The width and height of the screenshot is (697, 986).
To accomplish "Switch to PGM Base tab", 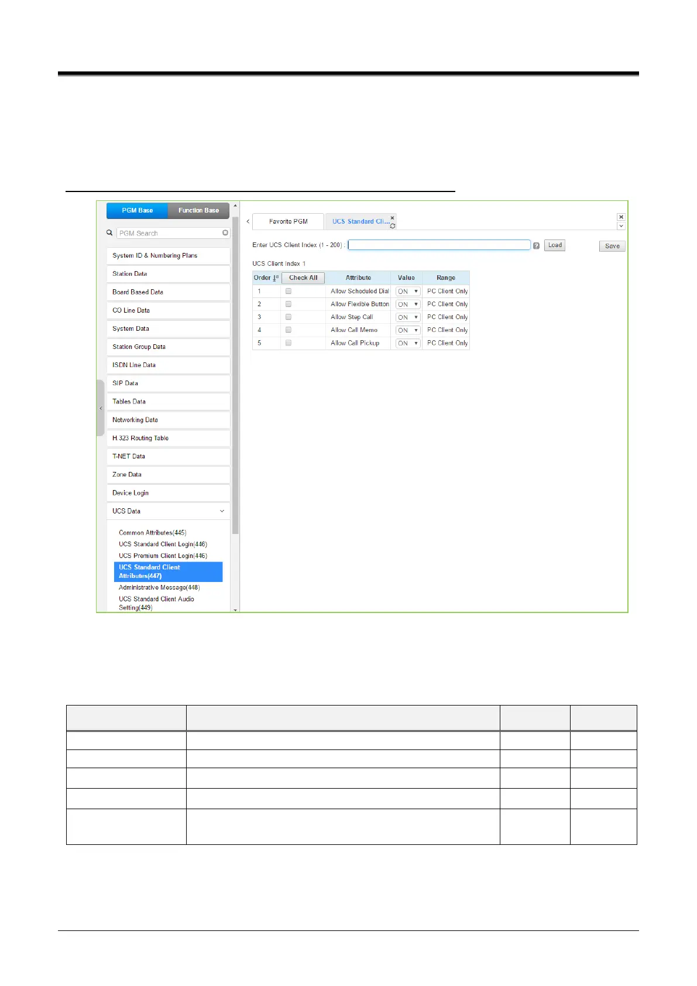I will point(138,210).
